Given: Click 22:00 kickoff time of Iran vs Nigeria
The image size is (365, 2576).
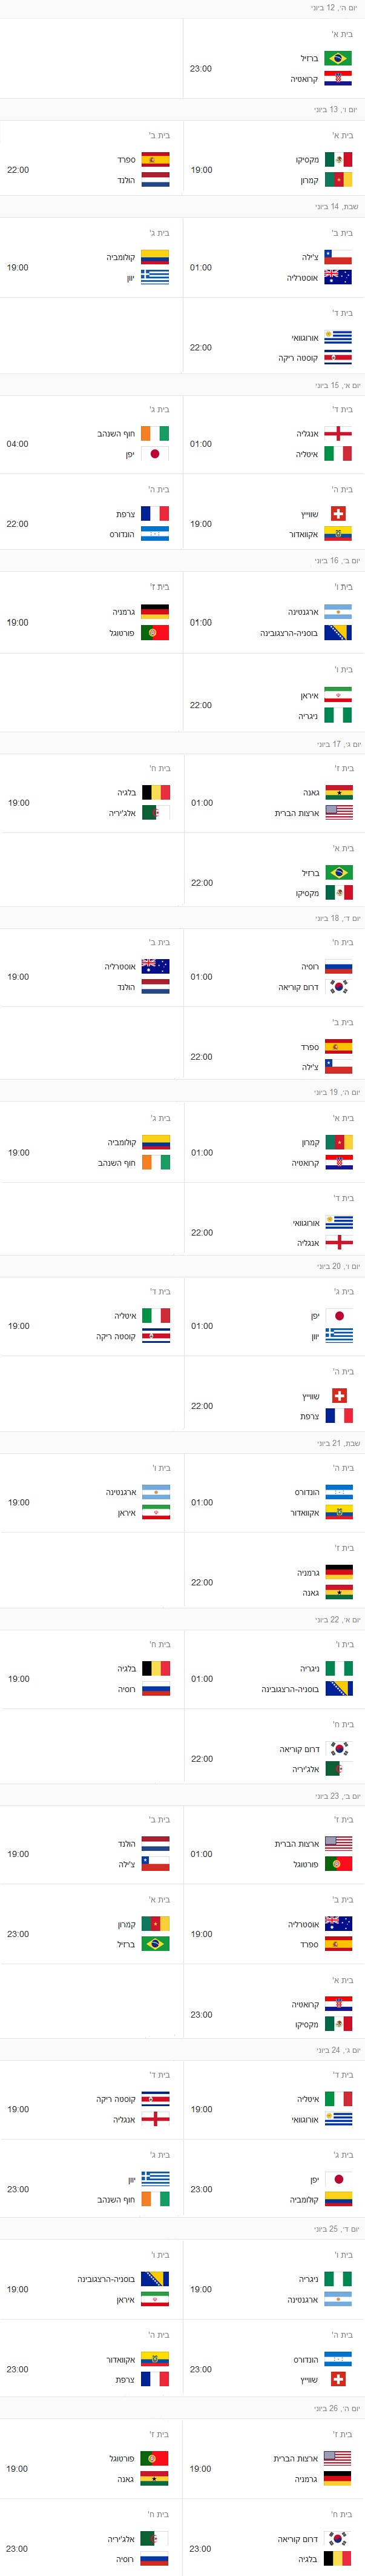Looking at the screenshot, I should pyautogui.click(x=200, y=705).
